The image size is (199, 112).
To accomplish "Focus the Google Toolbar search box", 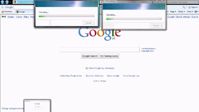I will click(x=24, y=7).
